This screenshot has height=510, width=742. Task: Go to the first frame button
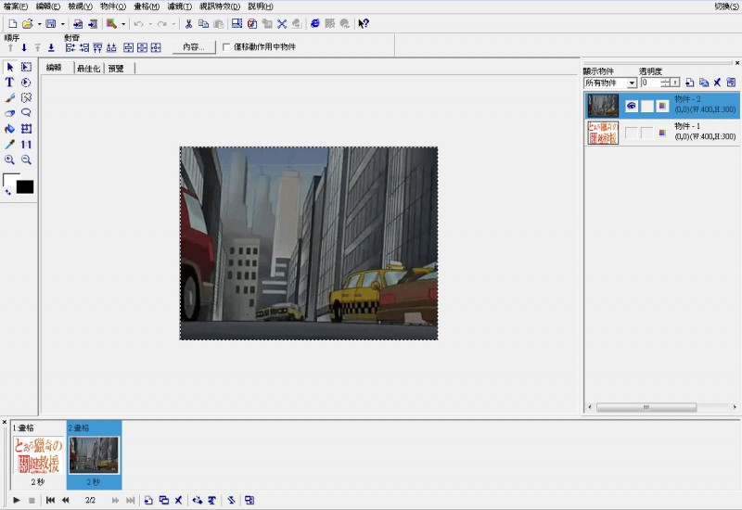[50, 500]
